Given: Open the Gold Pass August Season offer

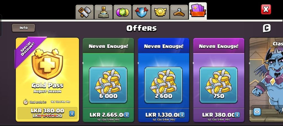Looking at the screenshot, I should (47, 80).
